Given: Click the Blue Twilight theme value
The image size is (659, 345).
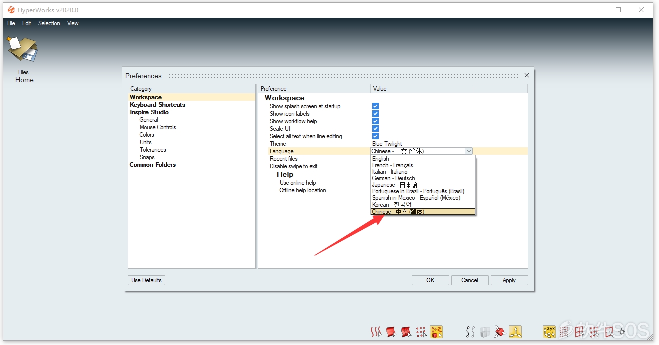Looking at the screenshot, I should click(387, 144).
